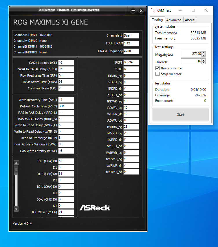
Task: Click the Write Recovery Time (tWR) field
Action: click(x=66, y=100)
